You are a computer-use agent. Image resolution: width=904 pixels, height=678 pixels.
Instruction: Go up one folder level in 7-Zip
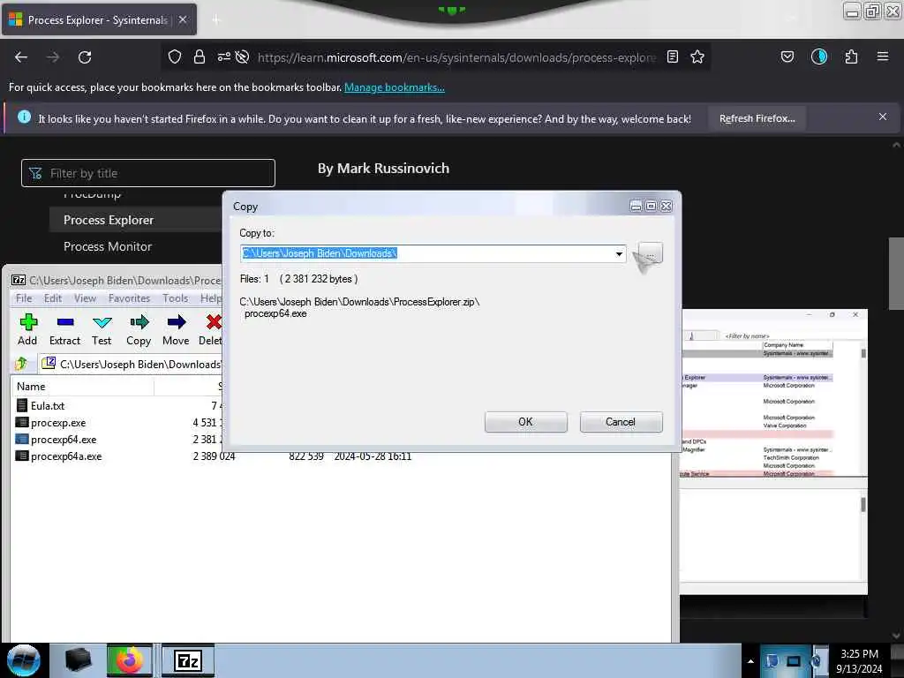pos(21,364)
